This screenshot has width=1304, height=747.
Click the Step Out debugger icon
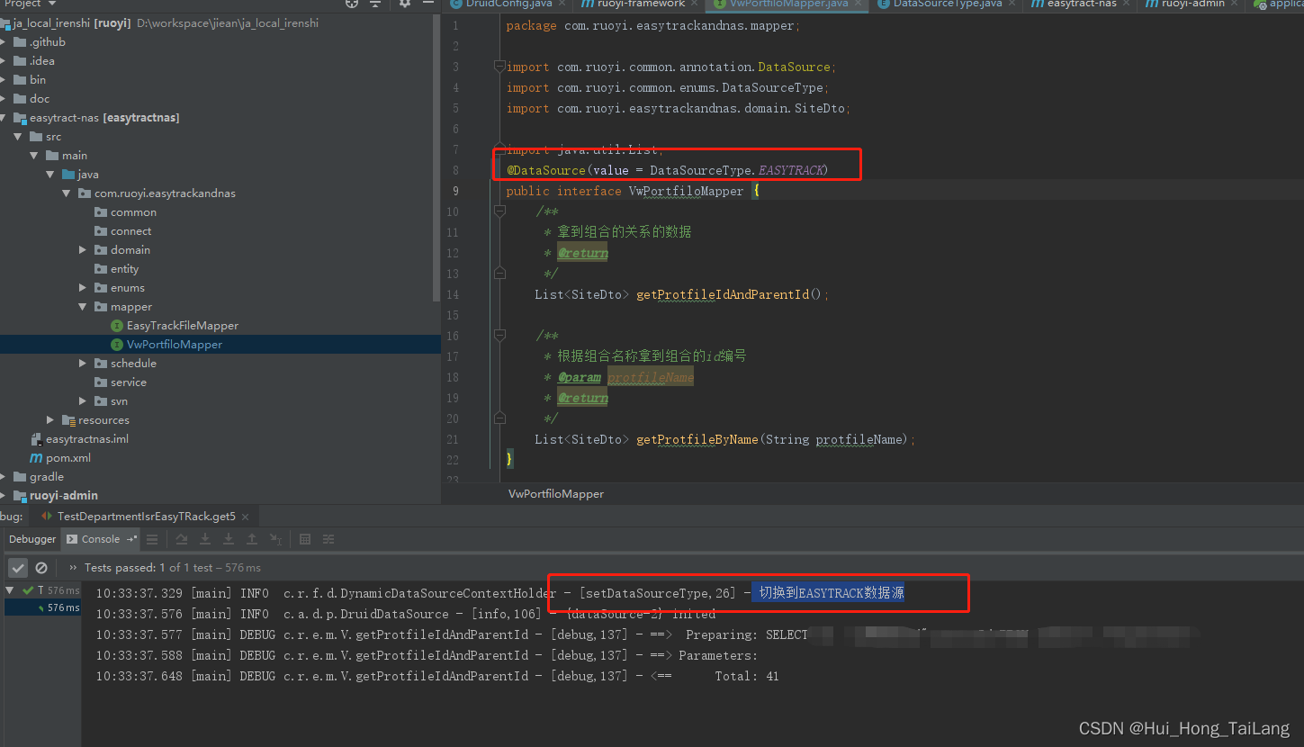(x=252, y=539)
